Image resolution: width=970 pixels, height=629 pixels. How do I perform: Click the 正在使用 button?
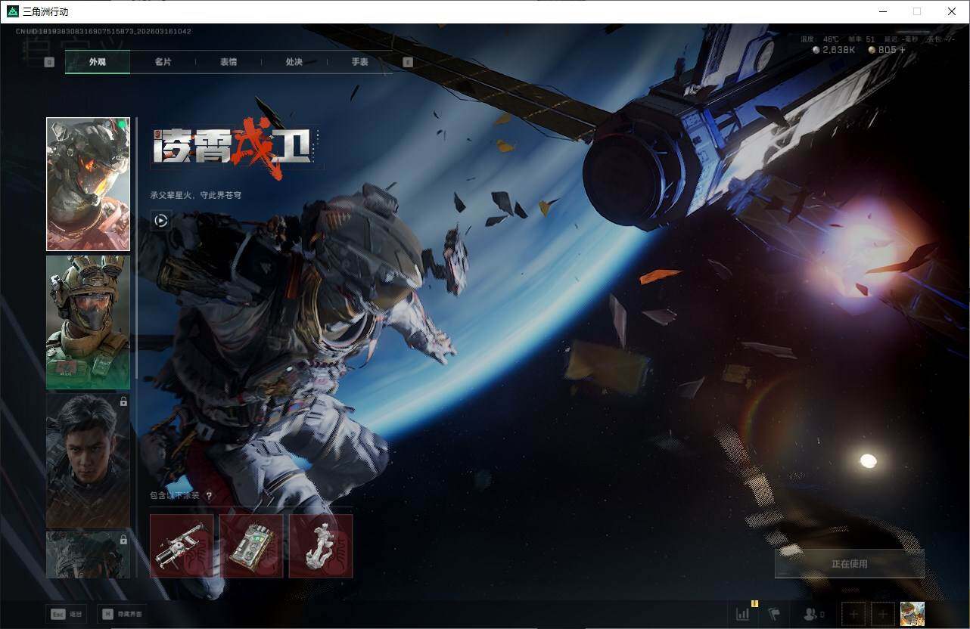click(850, 564)
